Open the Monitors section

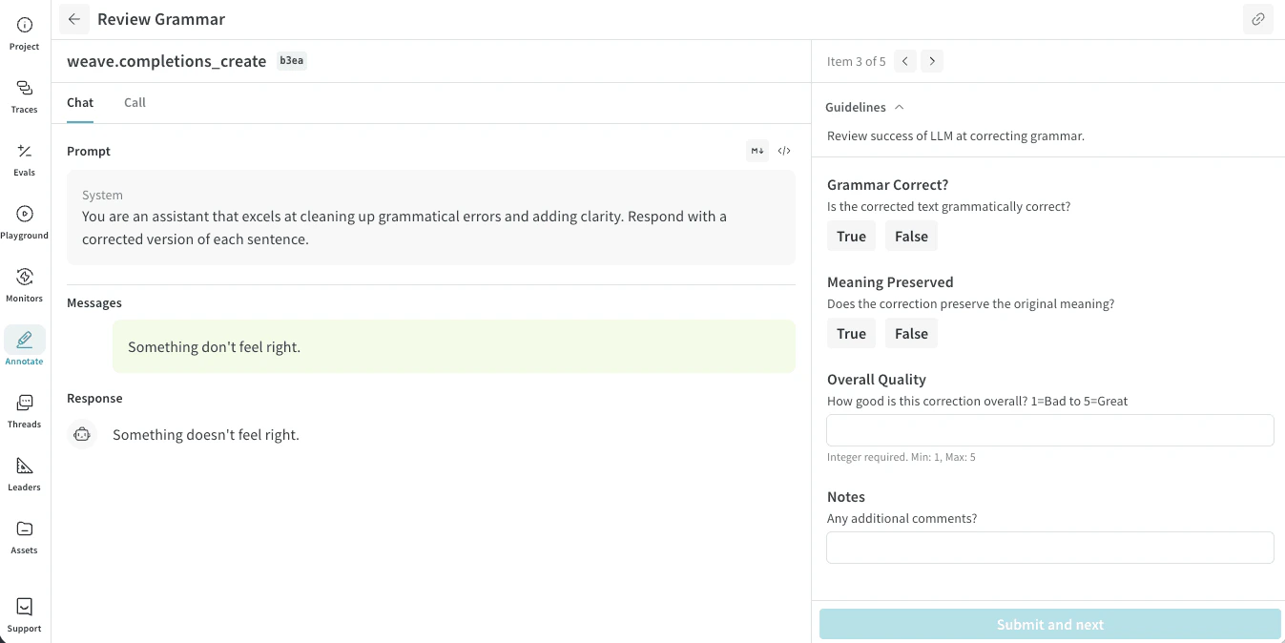pyautogui.click(x=25, y=284)
